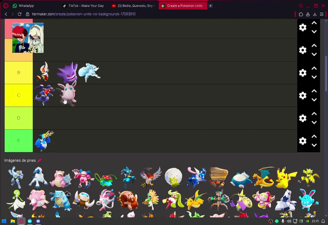Click the tab search magnifier icon
The width and height of the screenshot is (328, 225).
[301, 6]
